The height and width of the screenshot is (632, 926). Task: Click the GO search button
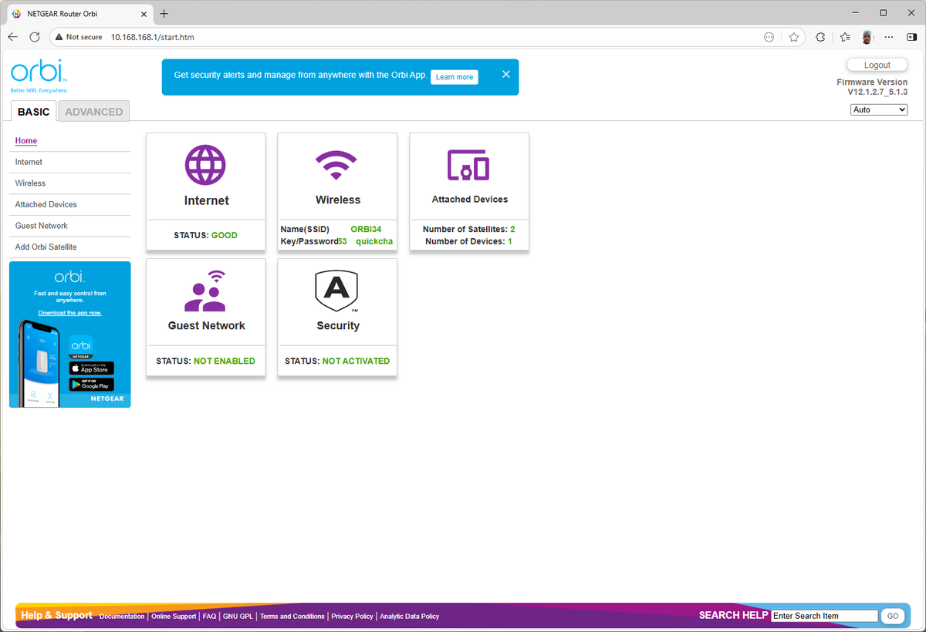click(x=893, y=616)
